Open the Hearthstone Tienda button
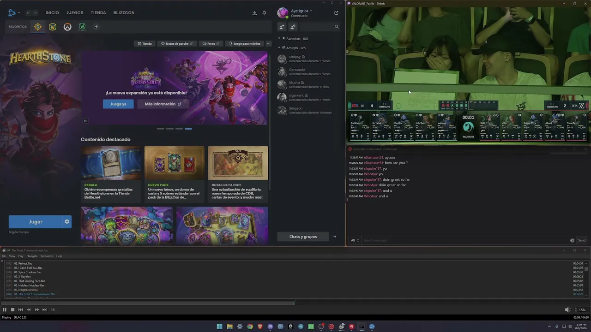This screenshot has width=591, height=332. [x=144, y=44]
